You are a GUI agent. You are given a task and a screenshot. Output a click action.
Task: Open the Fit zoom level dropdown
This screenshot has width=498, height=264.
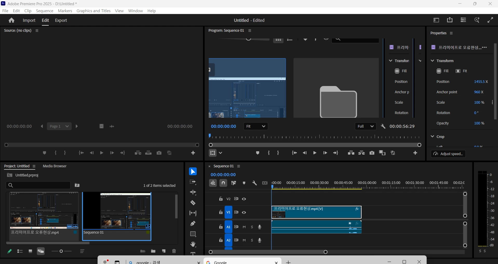point(256,126)
